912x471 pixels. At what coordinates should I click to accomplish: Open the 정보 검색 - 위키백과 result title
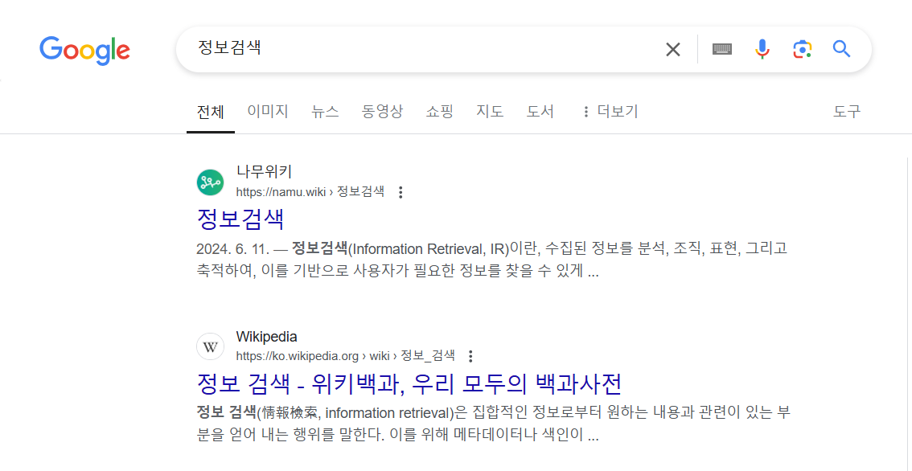tap(409, 383)
